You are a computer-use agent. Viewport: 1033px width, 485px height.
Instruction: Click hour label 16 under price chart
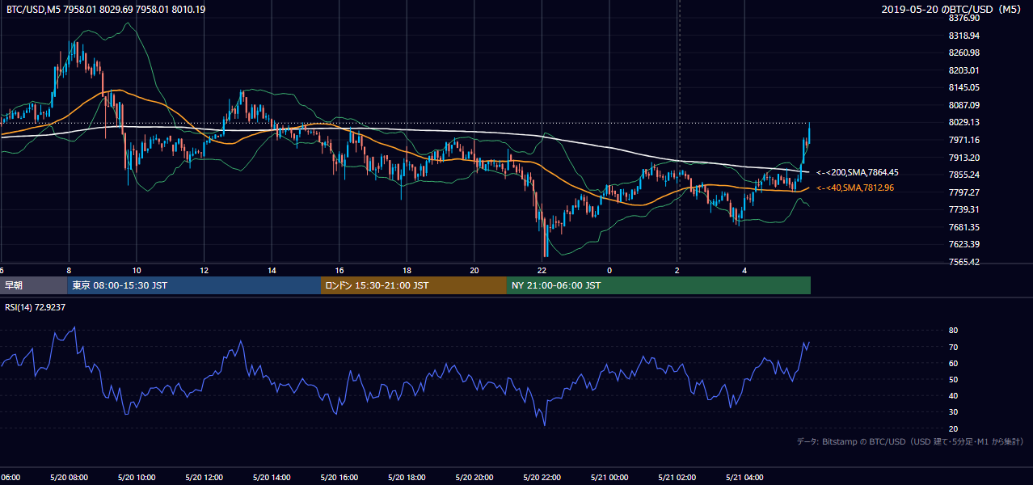[339, 270]
